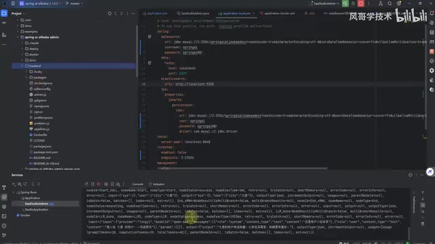This screenshot has width=435, height=244.
Task: Open the Project tool window icon
Action: (x=4, y=14)
